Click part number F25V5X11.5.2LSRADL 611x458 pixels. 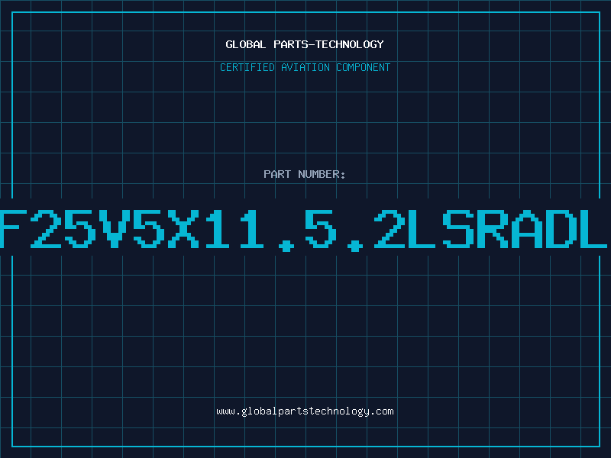click(303, 230)
